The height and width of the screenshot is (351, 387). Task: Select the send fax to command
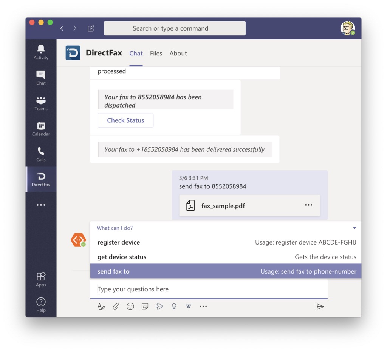(226, 271)
